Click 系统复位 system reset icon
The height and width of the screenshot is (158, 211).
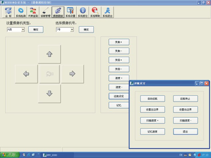point(83,12)
